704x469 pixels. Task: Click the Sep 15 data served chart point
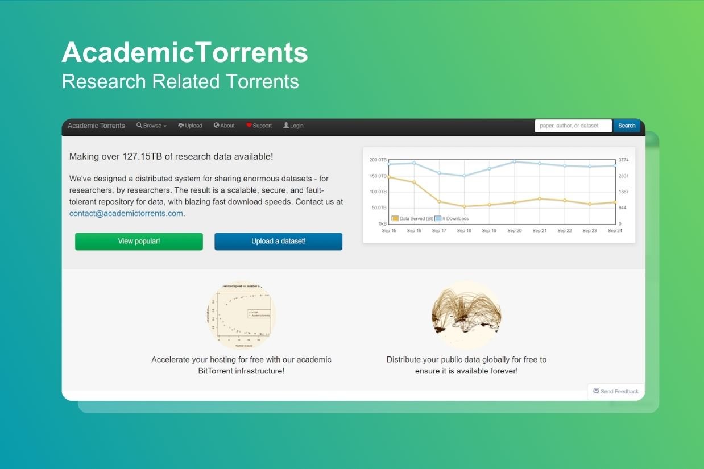[x=390, y=177]
